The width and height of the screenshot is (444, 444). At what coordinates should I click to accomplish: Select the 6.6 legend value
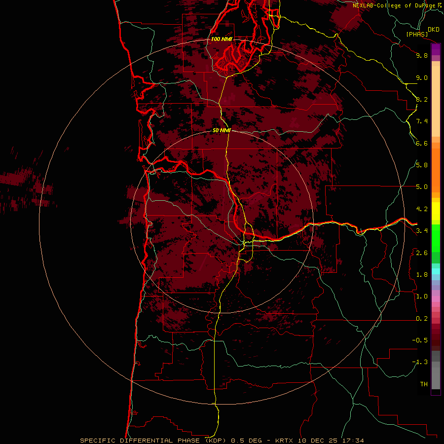tap(422, 143)
